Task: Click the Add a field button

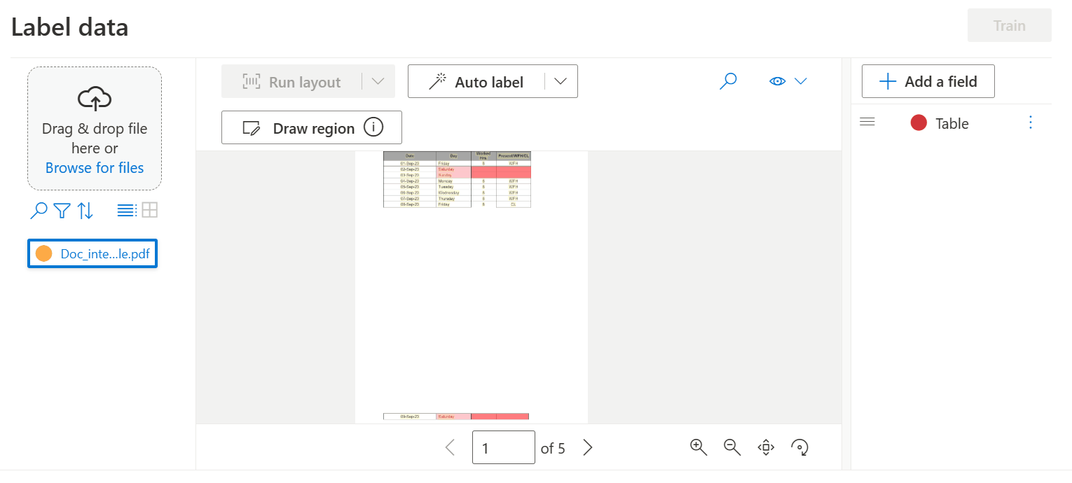Action: tap(928, 82)
